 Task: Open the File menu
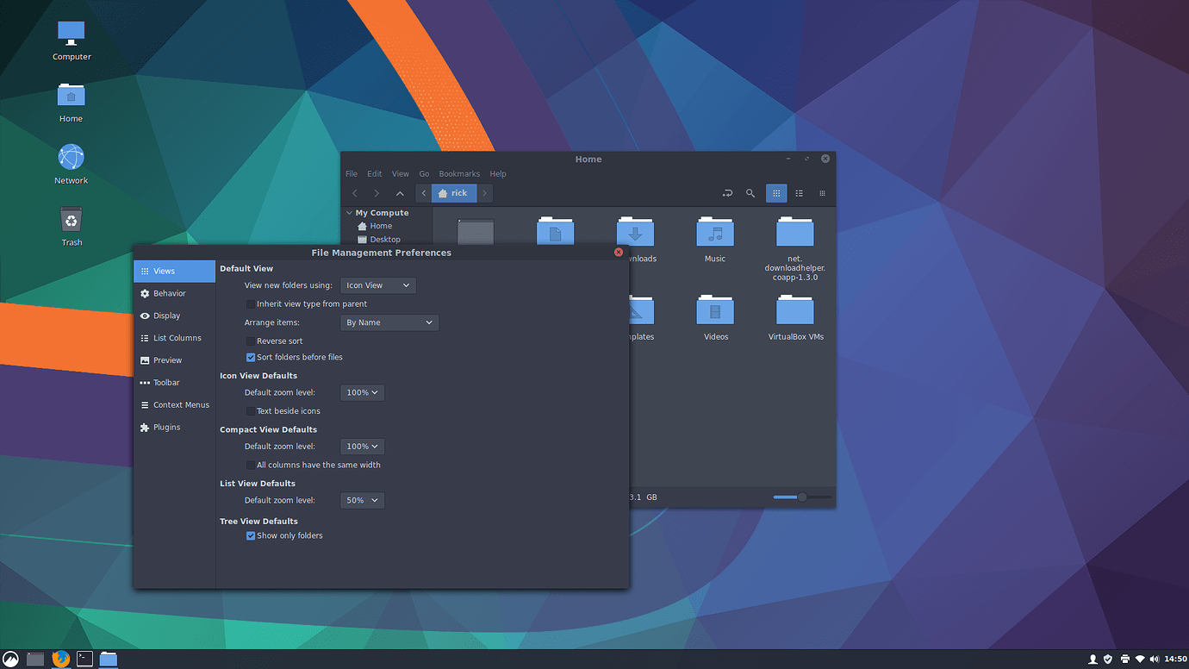click(352, 174)
